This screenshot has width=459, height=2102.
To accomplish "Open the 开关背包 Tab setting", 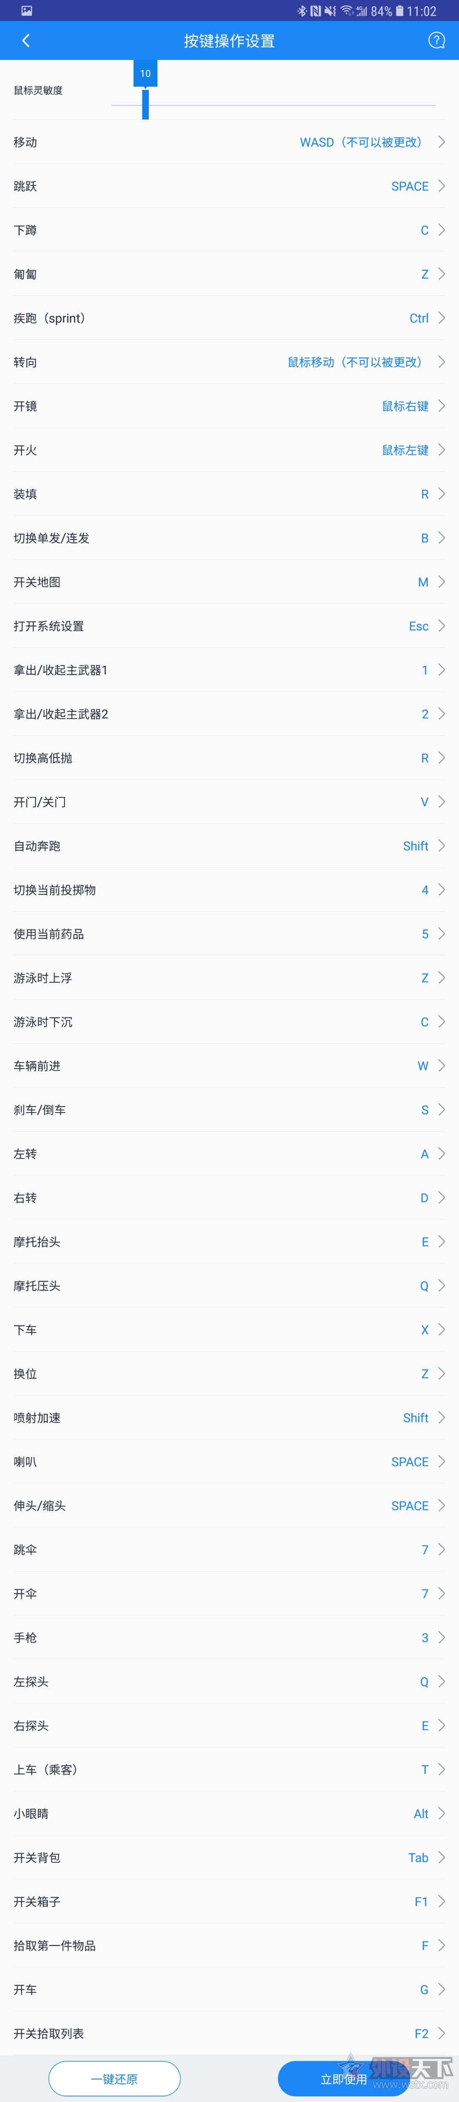I will coord(229,1858).
